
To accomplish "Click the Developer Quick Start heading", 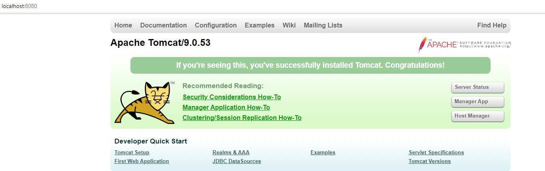I will [x=150, y=141].
